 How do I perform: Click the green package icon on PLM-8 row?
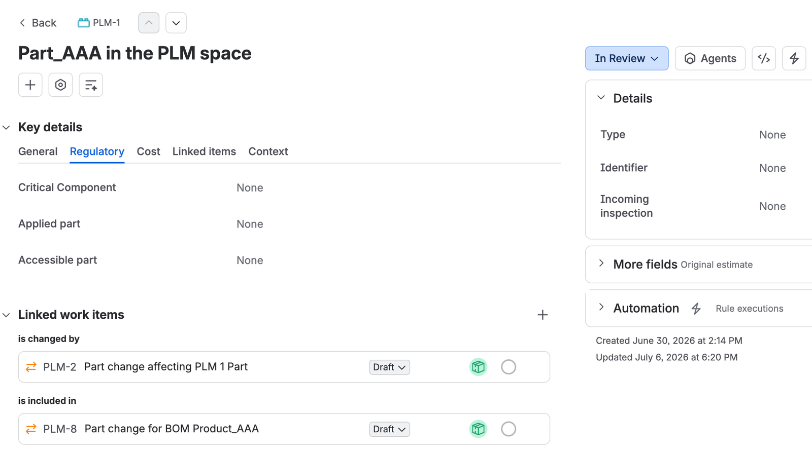click(478, 429)
